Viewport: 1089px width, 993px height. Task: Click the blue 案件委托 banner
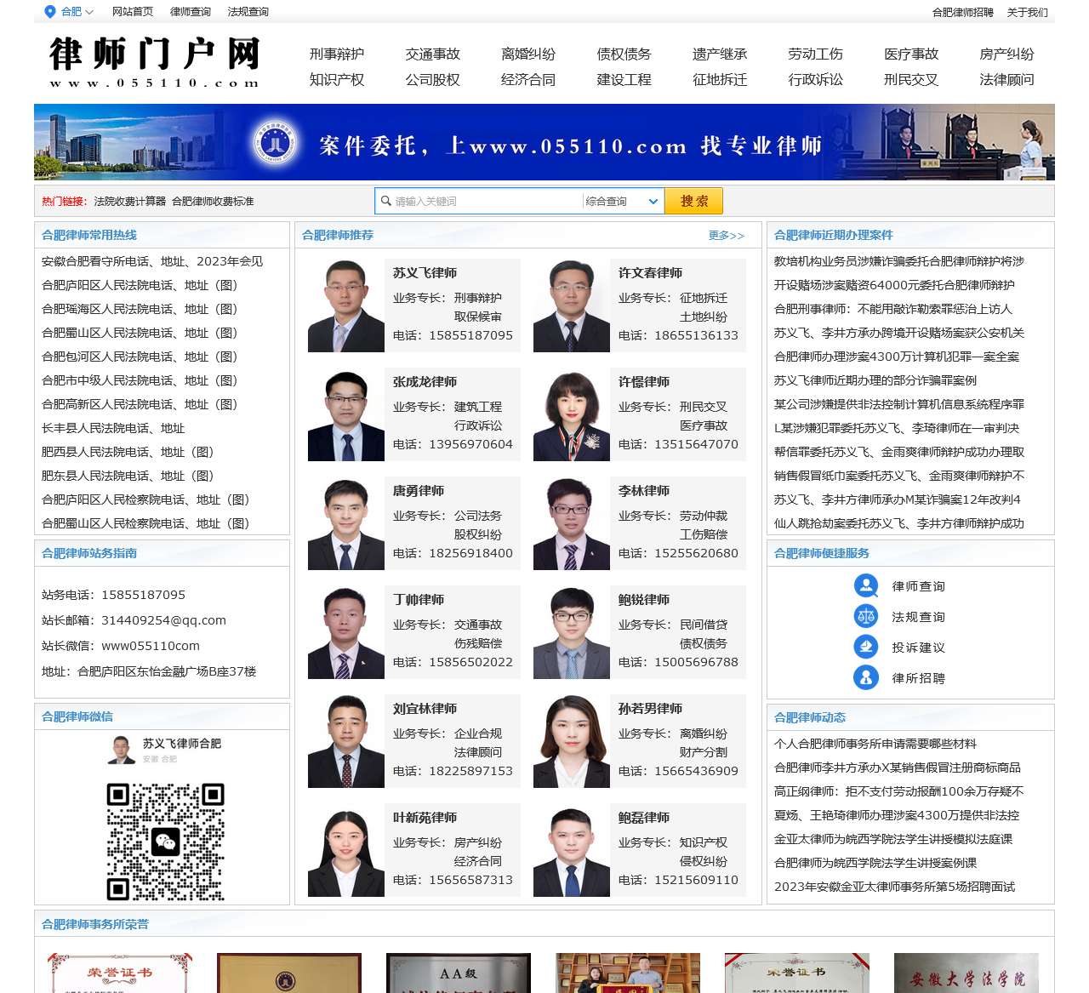[544, 142]
